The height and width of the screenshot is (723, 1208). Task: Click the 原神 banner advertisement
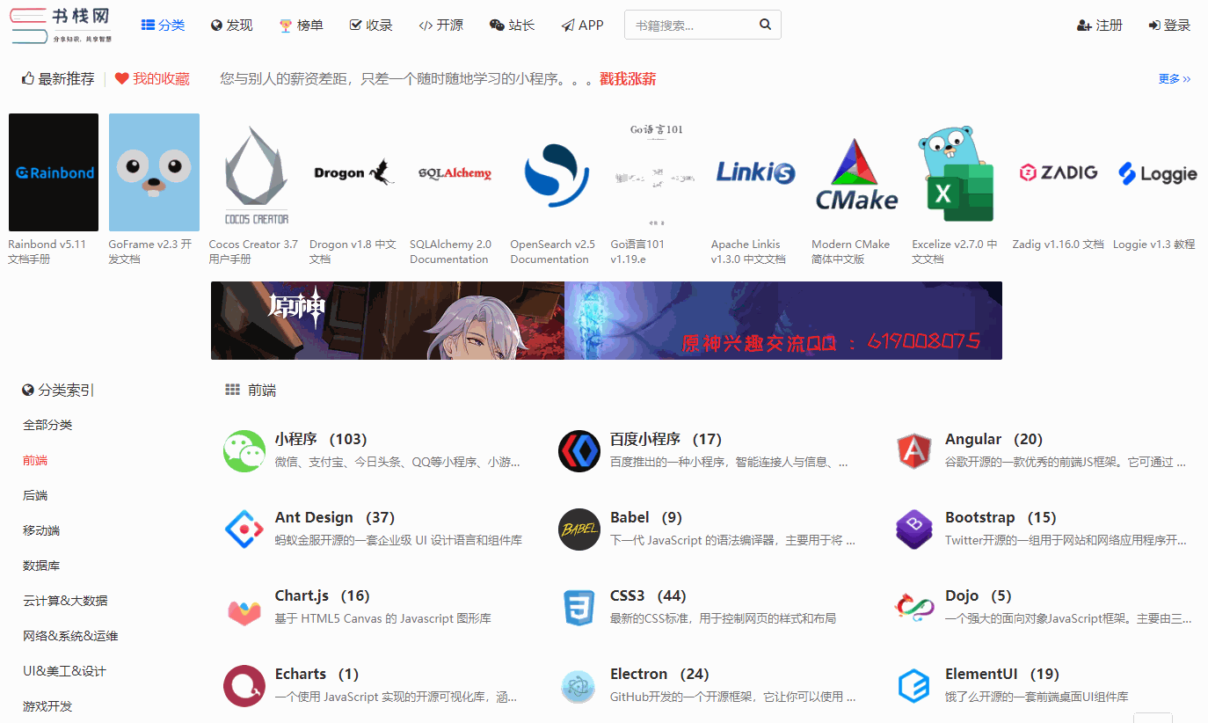tap(606, 320)
